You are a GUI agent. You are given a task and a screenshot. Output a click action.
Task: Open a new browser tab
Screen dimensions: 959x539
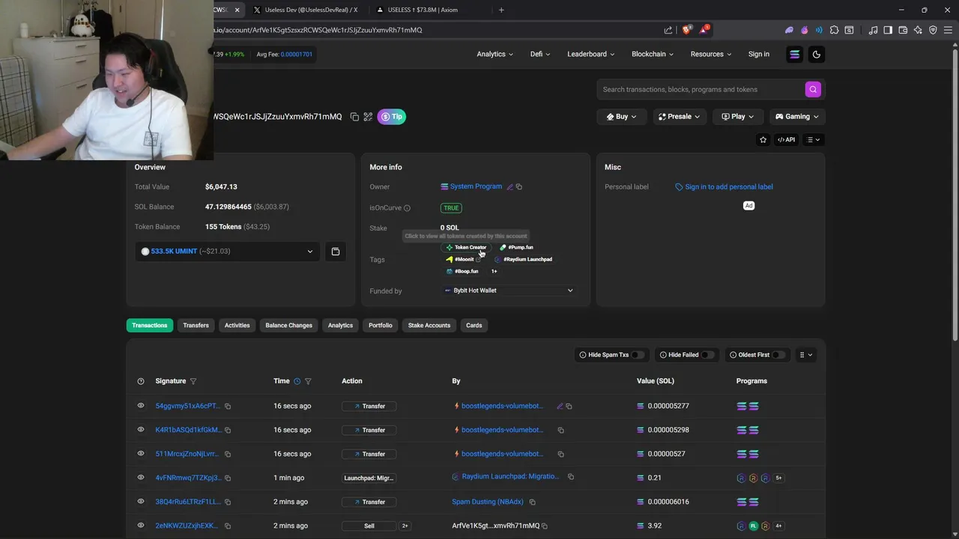[x=501, y=10]
